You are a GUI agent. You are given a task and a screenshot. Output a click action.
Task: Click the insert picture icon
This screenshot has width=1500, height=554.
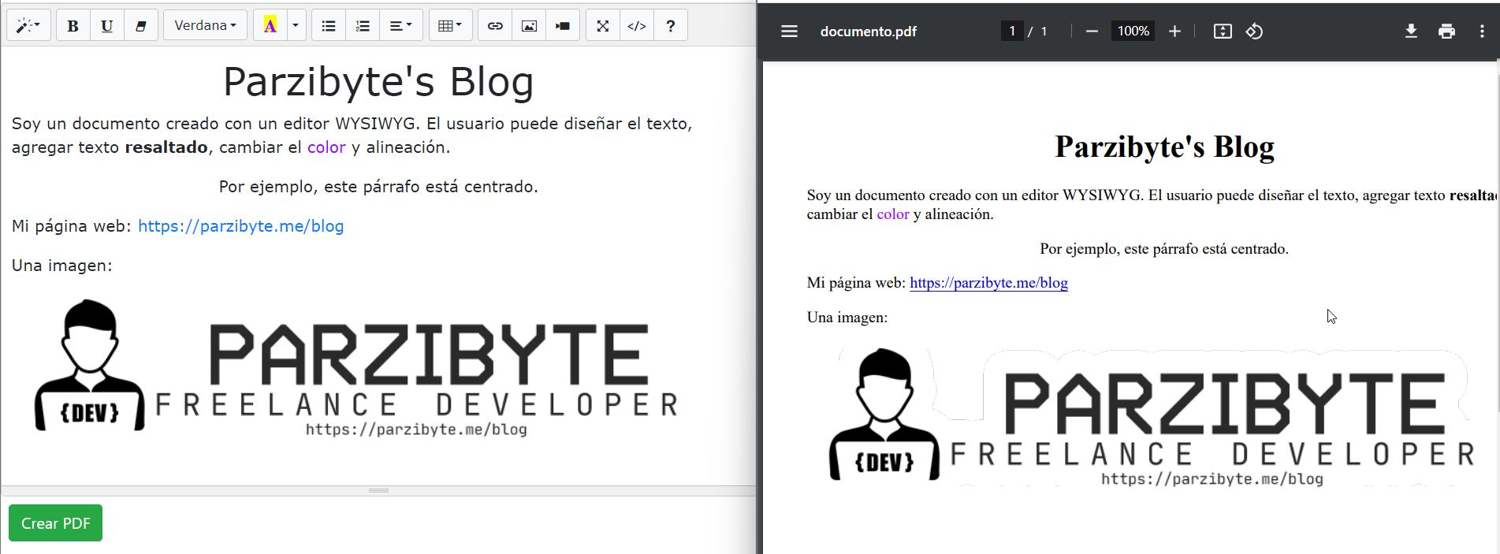tap(529, 26)
